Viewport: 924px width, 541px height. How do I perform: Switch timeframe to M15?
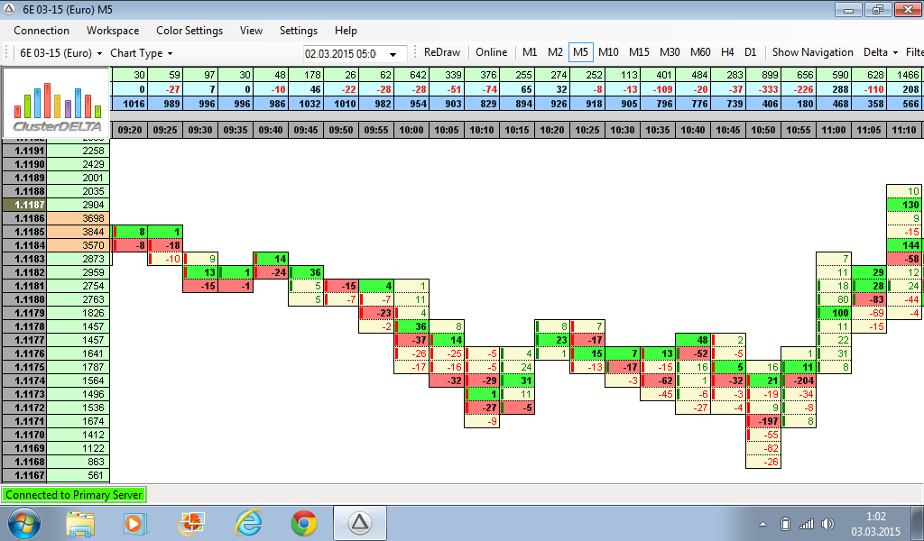tap(639, 52)
